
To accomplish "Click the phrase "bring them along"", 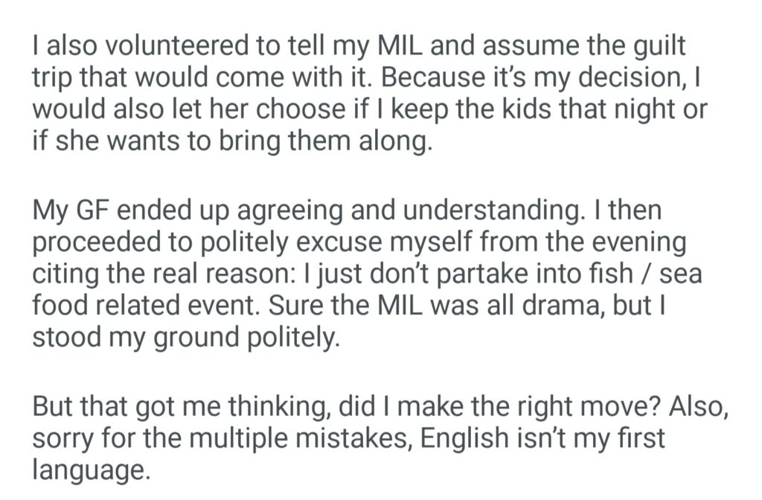I will point(324,139).
